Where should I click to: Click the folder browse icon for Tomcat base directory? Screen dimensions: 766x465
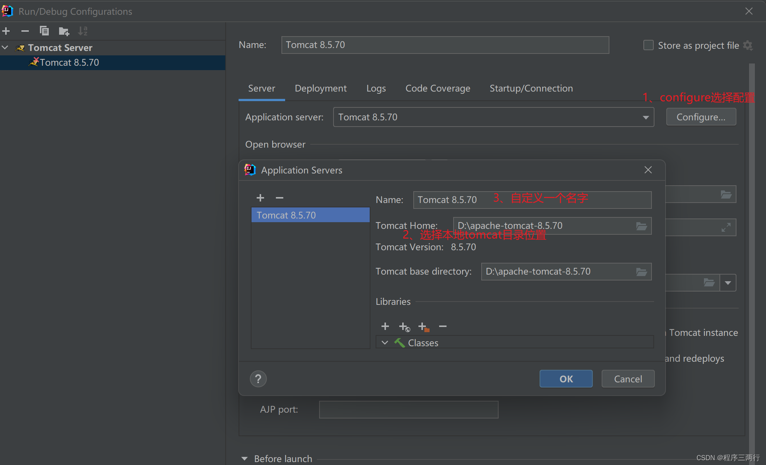pyautogui.click(x=642, y=271)
